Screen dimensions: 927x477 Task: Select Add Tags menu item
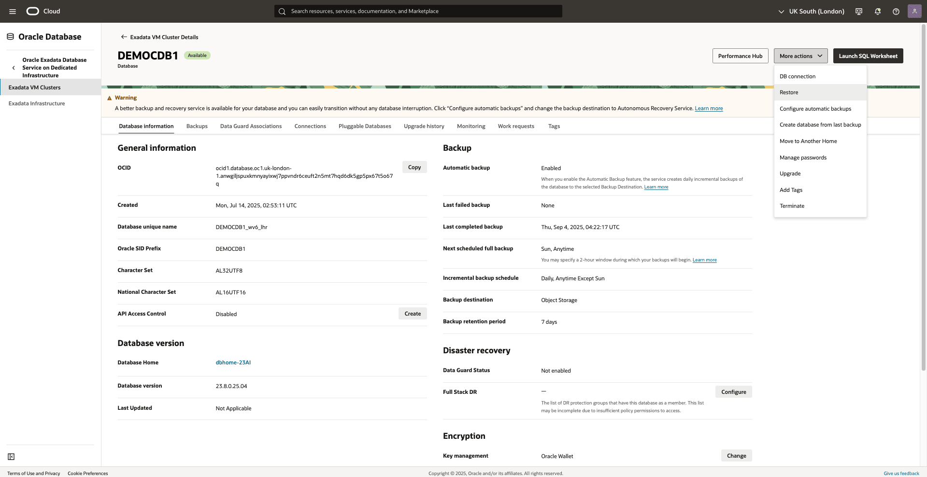[x=820, y=190]
